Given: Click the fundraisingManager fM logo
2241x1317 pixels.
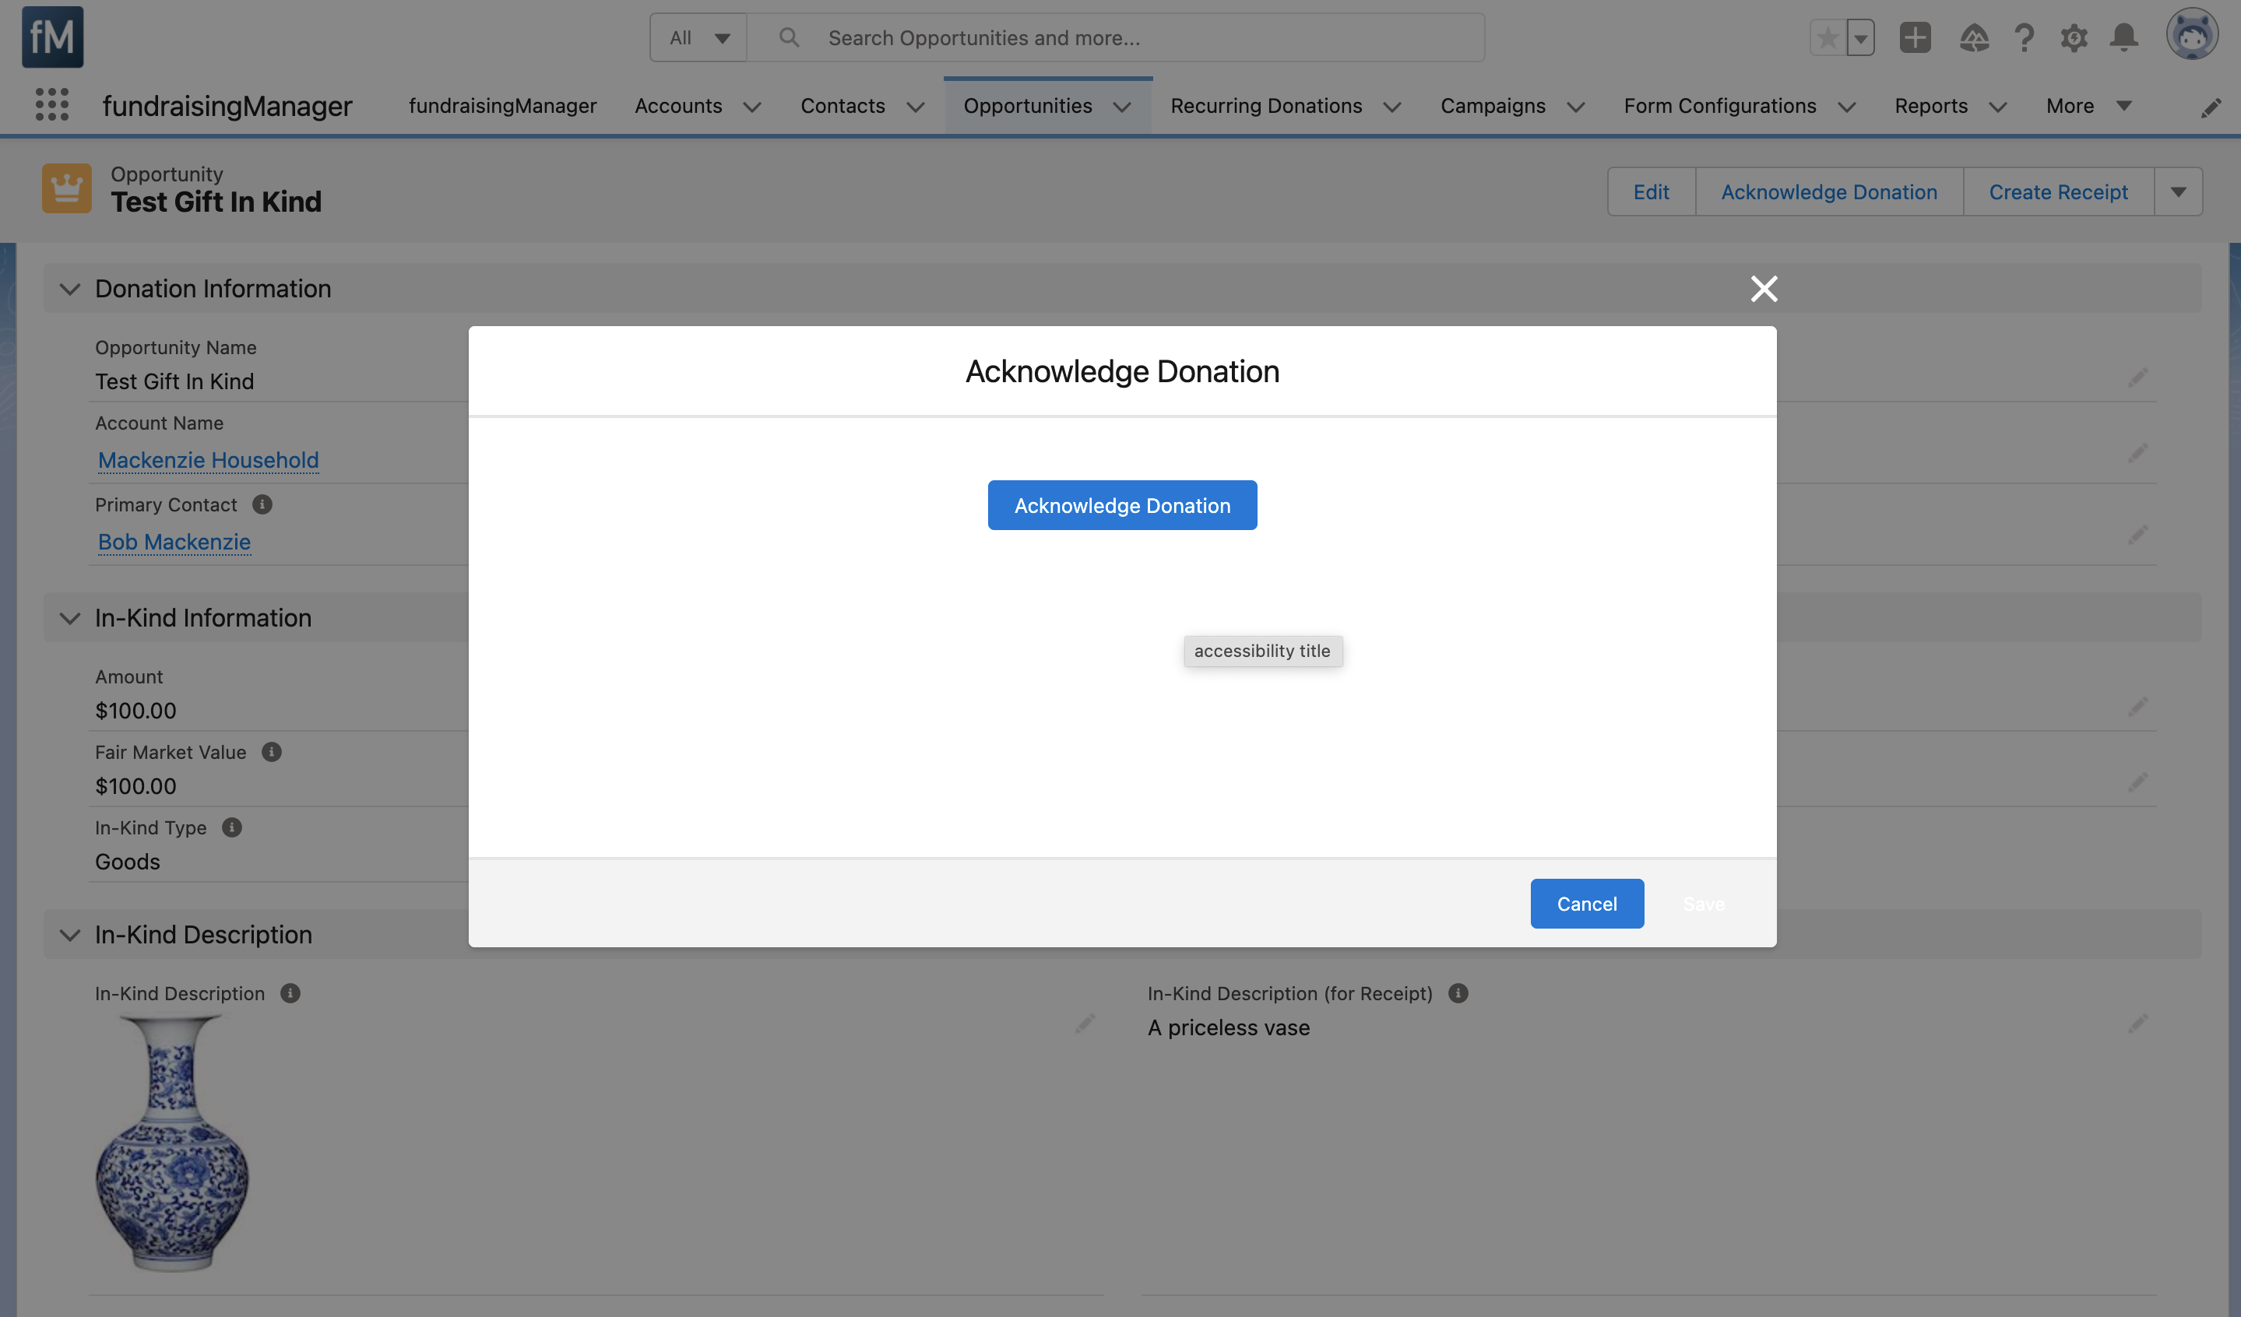Looking at the screenshot, I should pos(52,37).
